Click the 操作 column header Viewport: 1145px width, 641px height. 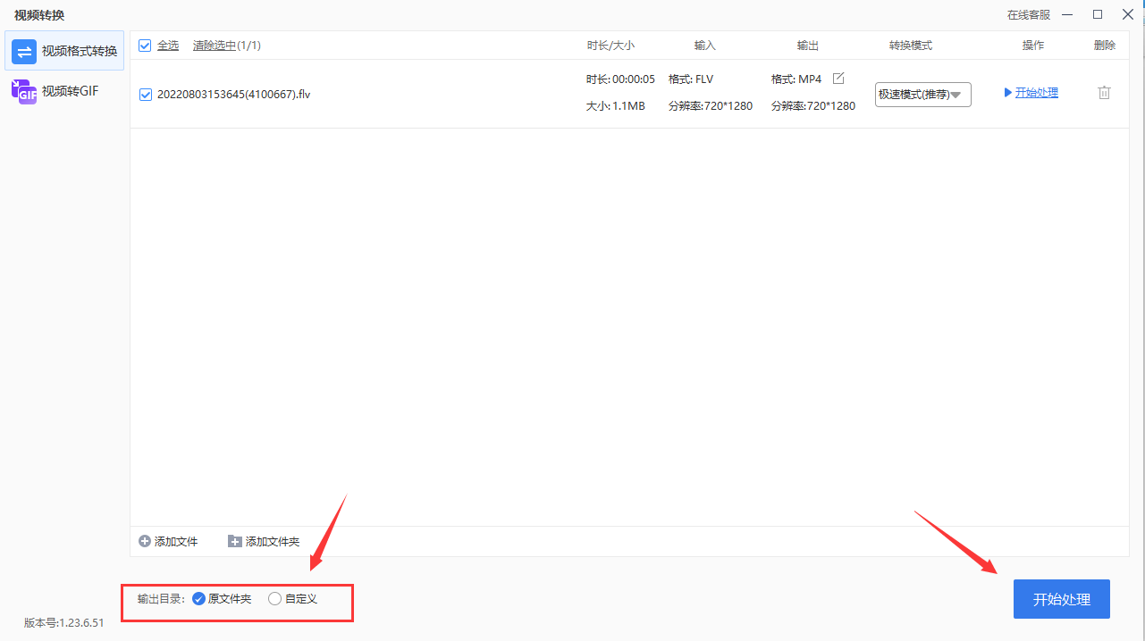[x=1033, y=46]
